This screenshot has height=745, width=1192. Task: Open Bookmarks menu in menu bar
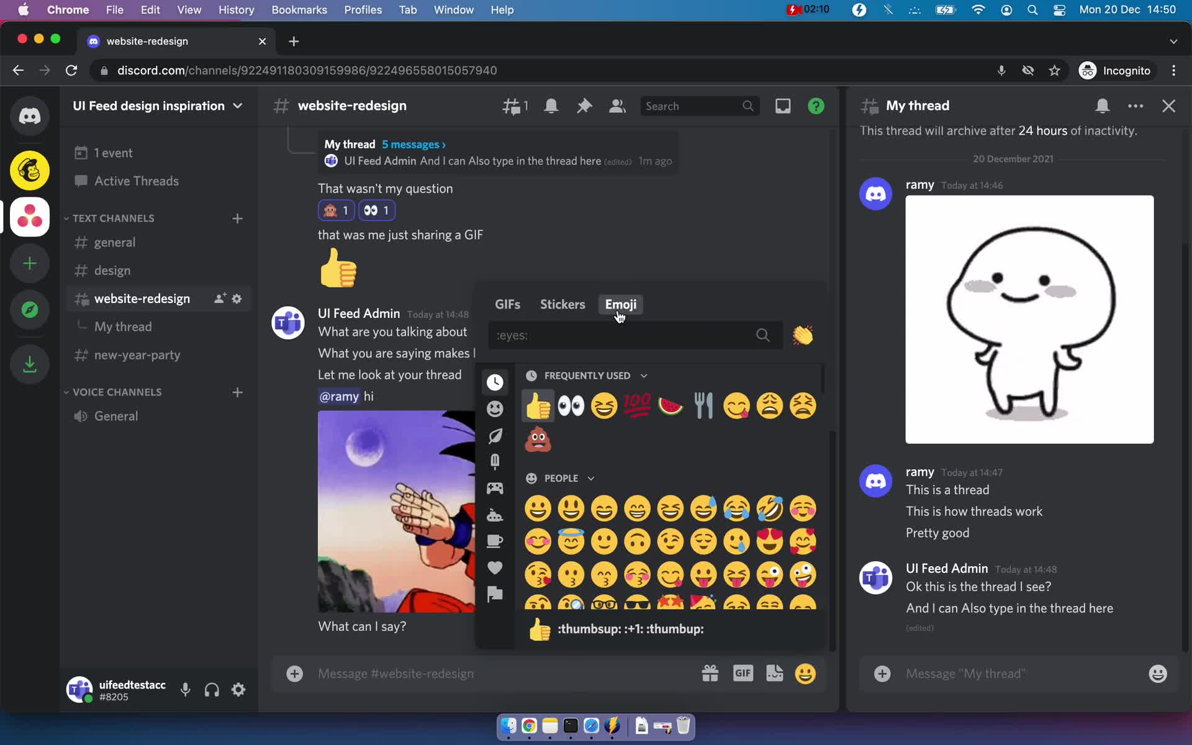tap(299, 10)
